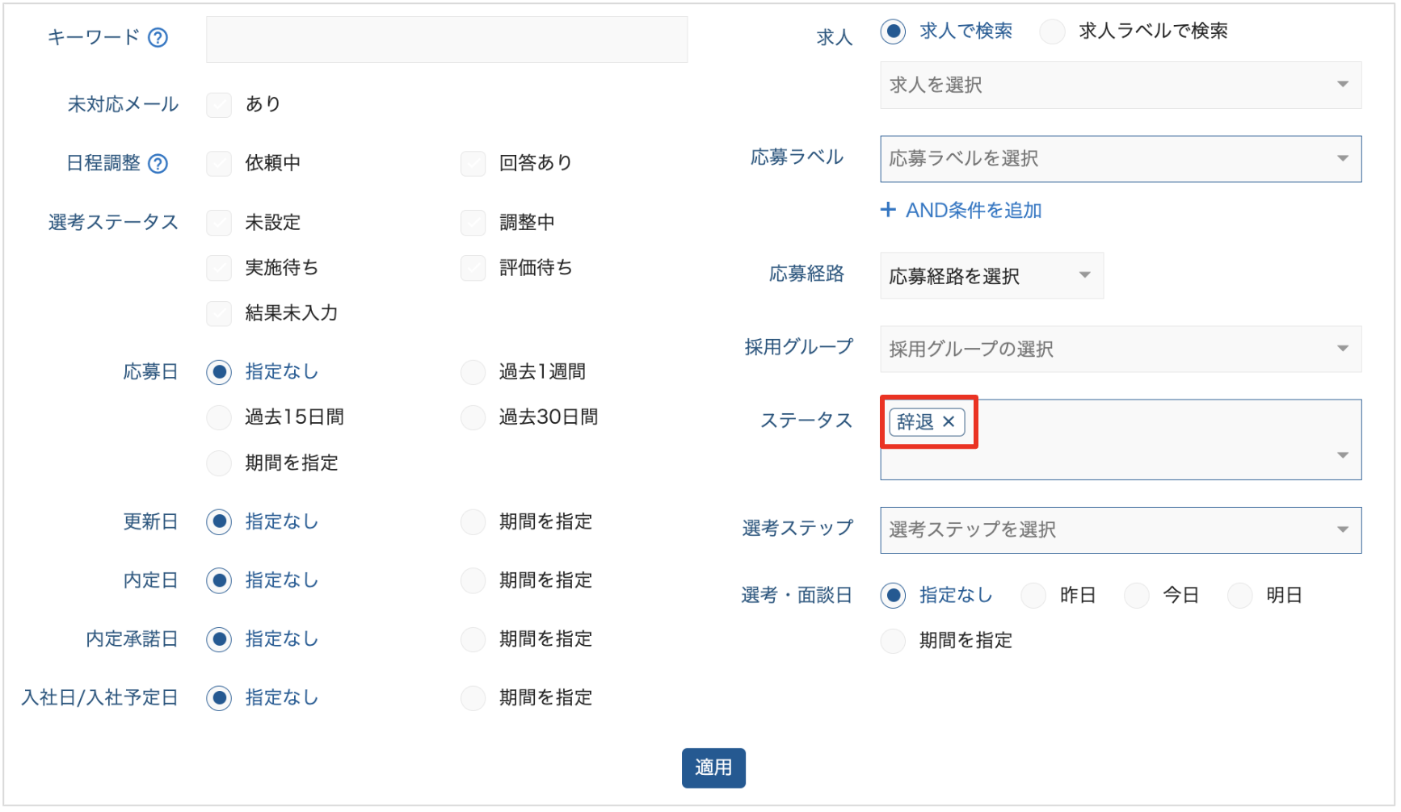
Task: Select 指定なし for 選考・面談日
Action: click(x=893, y=596)
